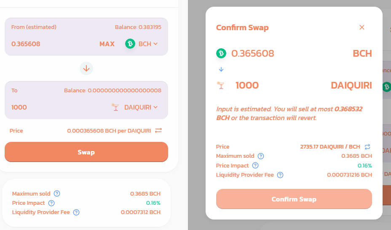Open Maximum sold help icon in the dialog
The image size is (391, 230).
pyautogui.click(x=260, y=156)
